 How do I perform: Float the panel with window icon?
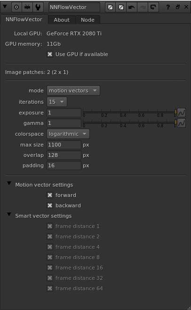point(178,7)
